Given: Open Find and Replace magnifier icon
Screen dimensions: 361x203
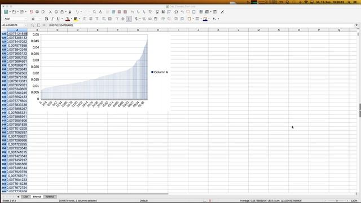Looking at the screenshot, I should (x=94, y=12).
